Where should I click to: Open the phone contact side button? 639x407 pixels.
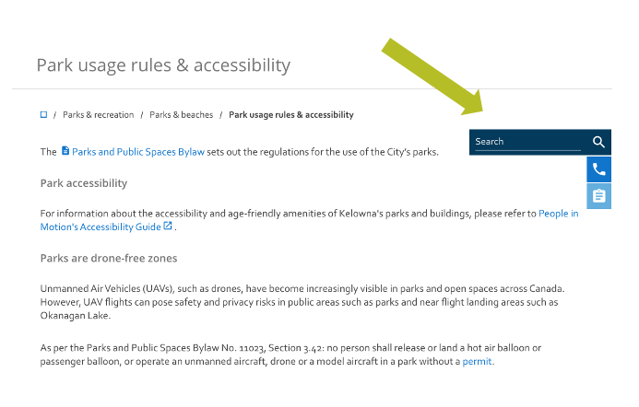(x=598, y=169)
